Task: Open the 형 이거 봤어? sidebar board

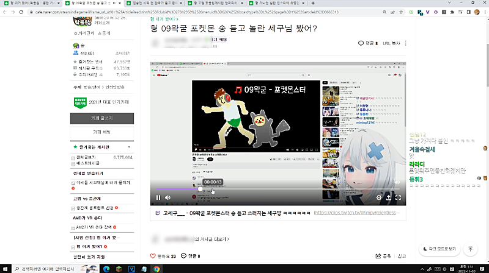Action: [89, 247]
